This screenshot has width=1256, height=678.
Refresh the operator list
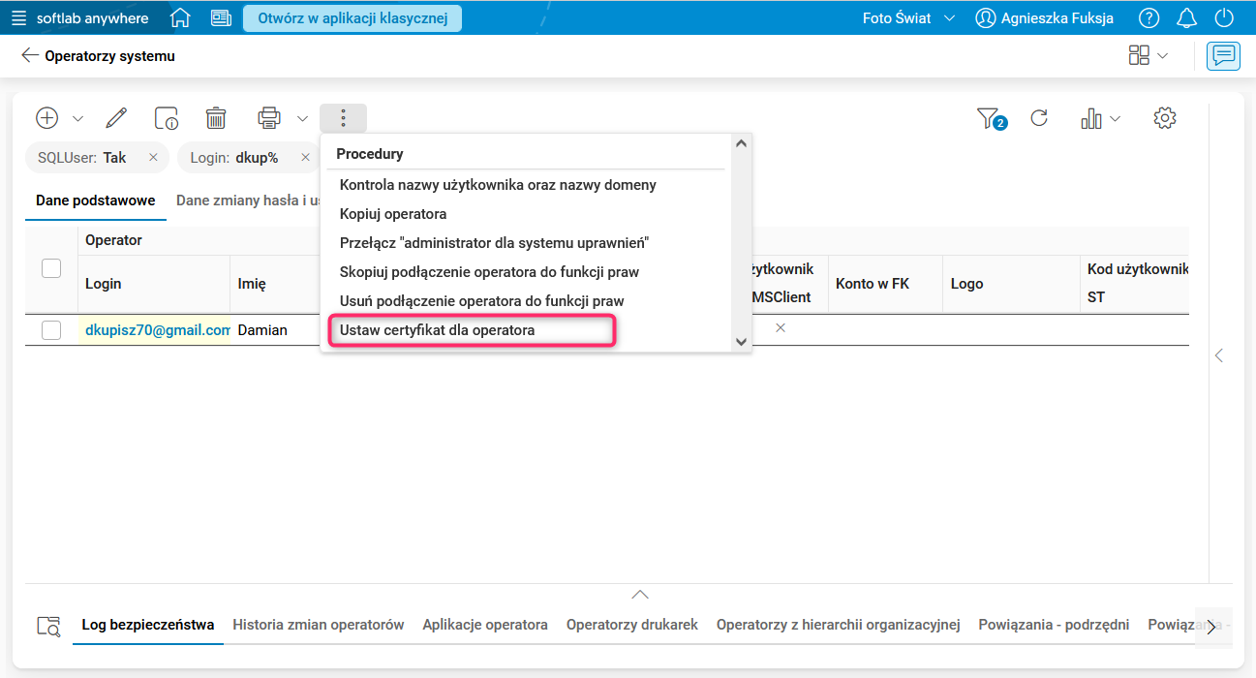[x=1039, y=118]
